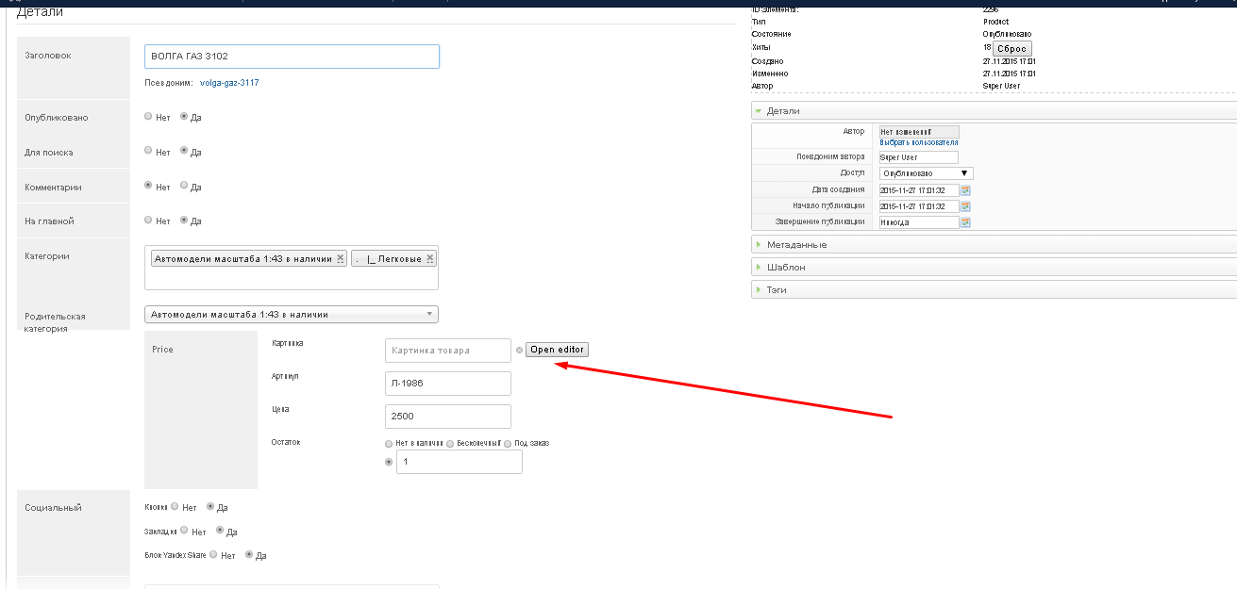Open calendar picker for Дата создания
This screenshot has width=1237, height=589.
coord(965,190)
